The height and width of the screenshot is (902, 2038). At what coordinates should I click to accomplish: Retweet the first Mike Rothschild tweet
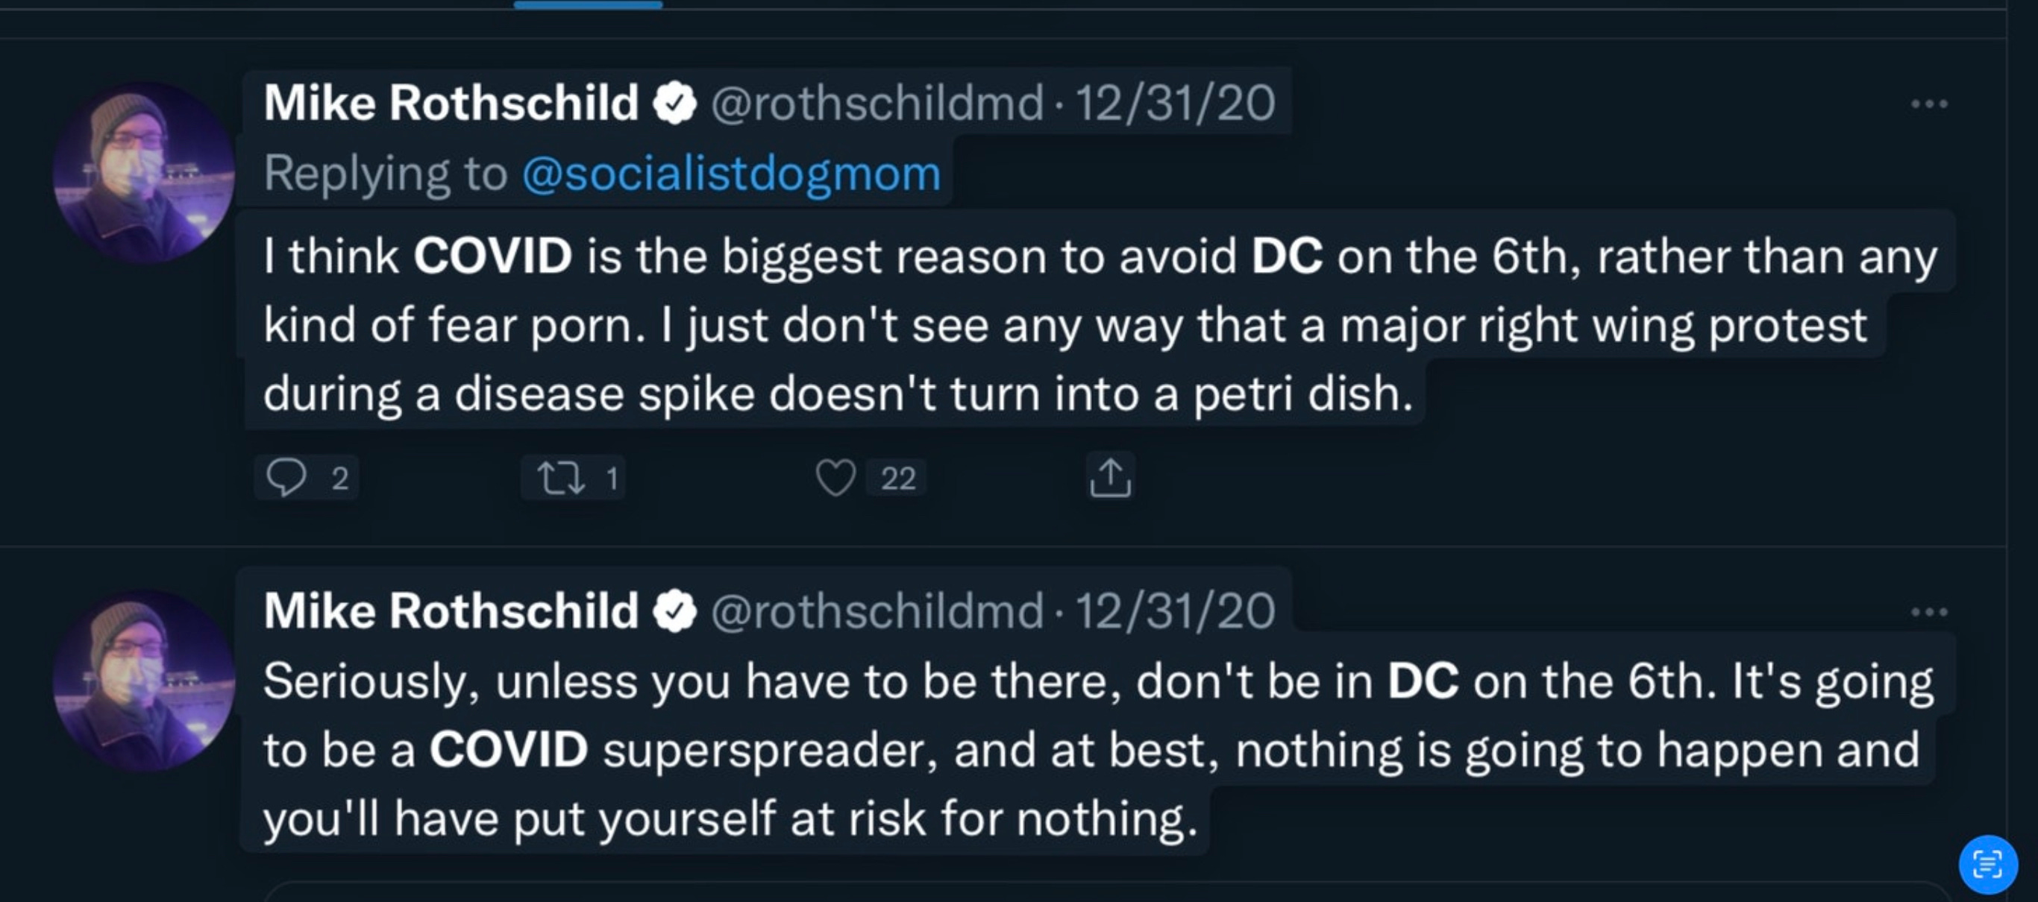[561, 479]
